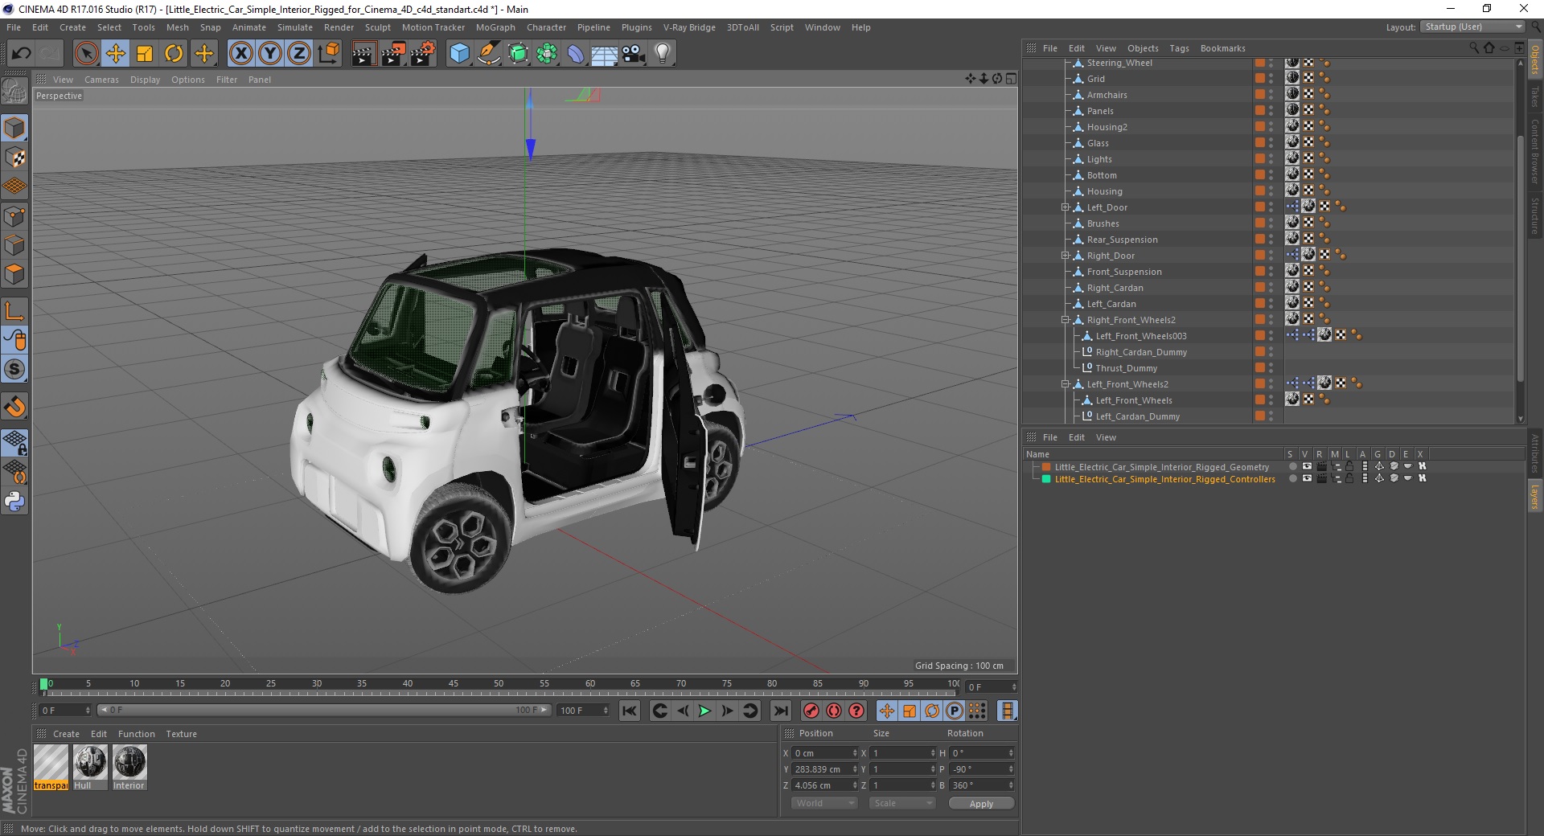Click Make Editable icon in left toolbar
The width and height of the screenshot is (1544, 836).
(x=14, y=92)
